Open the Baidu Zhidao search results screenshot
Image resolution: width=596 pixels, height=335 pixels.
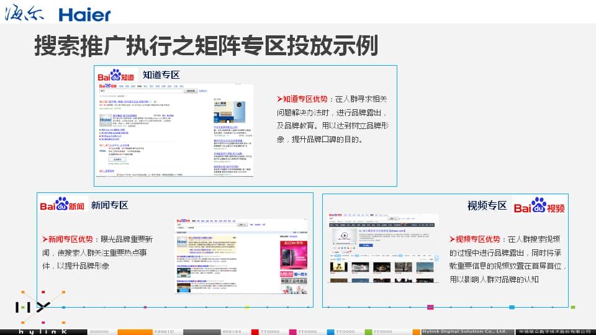pos(175,130)
